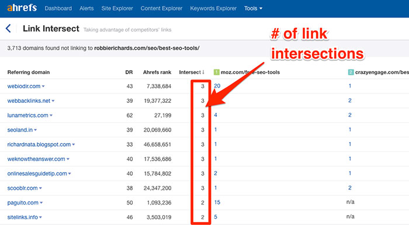409x225 pixels.
Task: Expand the richardnata.blogspot.com dropdown arrow
Action: [74, 144]
